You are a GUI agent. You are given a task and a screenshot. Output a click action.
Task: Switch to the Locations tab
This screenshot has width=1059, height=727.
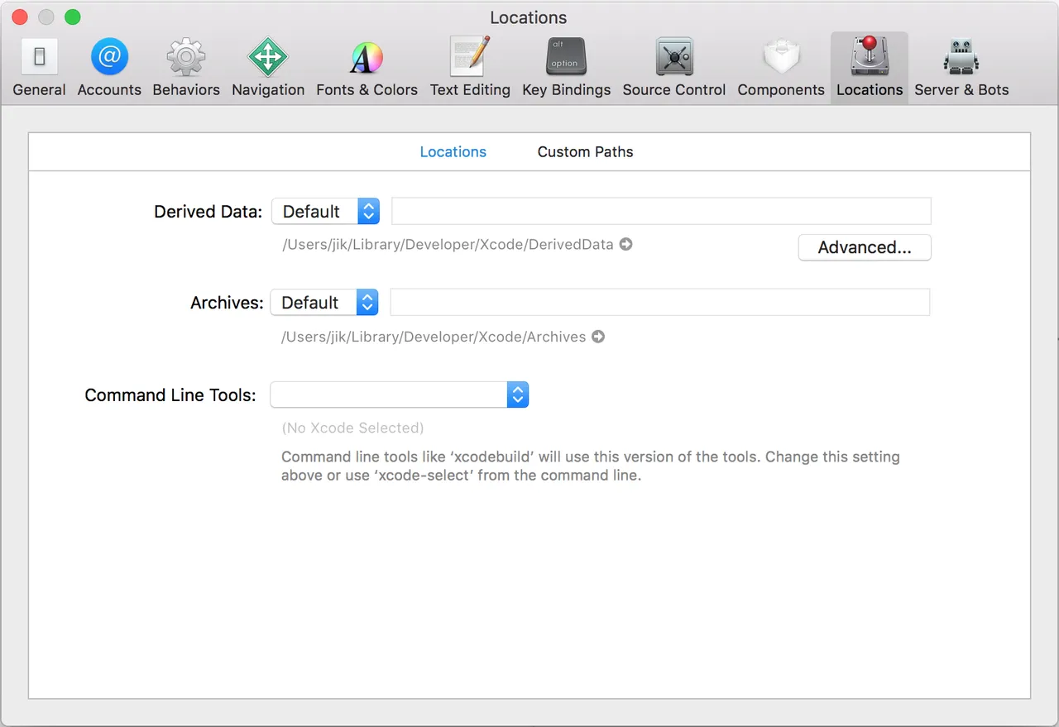click(453, 152)
